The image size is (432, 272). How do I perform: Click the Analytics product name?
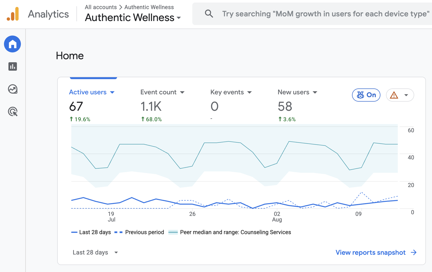48,14
